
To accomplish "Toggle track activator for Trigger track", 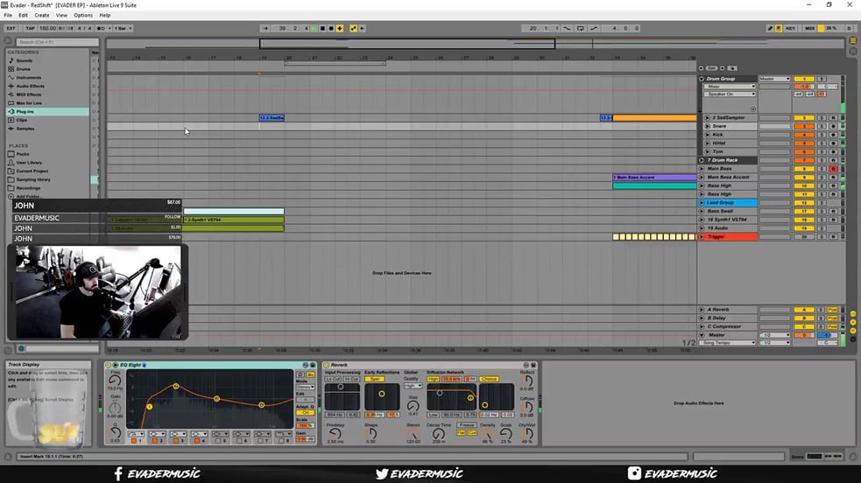I will [x=804, y=237].
